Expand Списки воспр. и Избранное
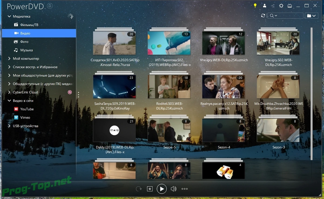Screen dimensions: 324x199 (x=9, y=67)
